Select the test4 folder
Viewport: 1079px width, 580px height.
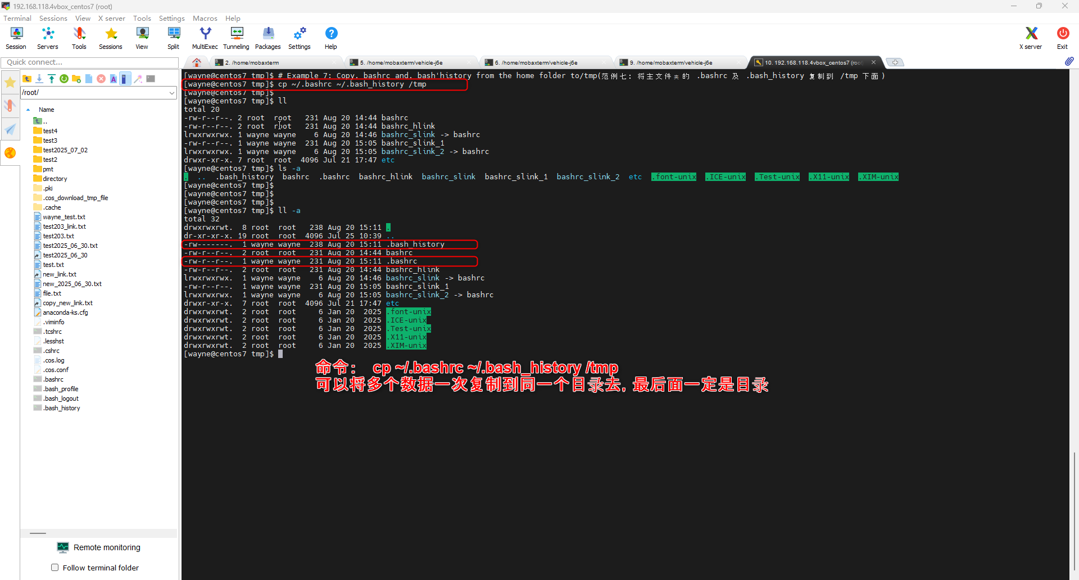click(x=46, y=131)
